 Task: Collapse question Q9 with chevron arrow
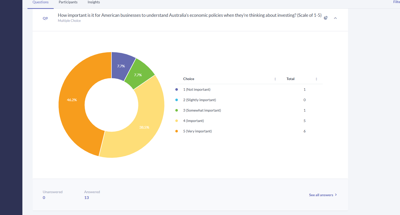coord(335,18)
